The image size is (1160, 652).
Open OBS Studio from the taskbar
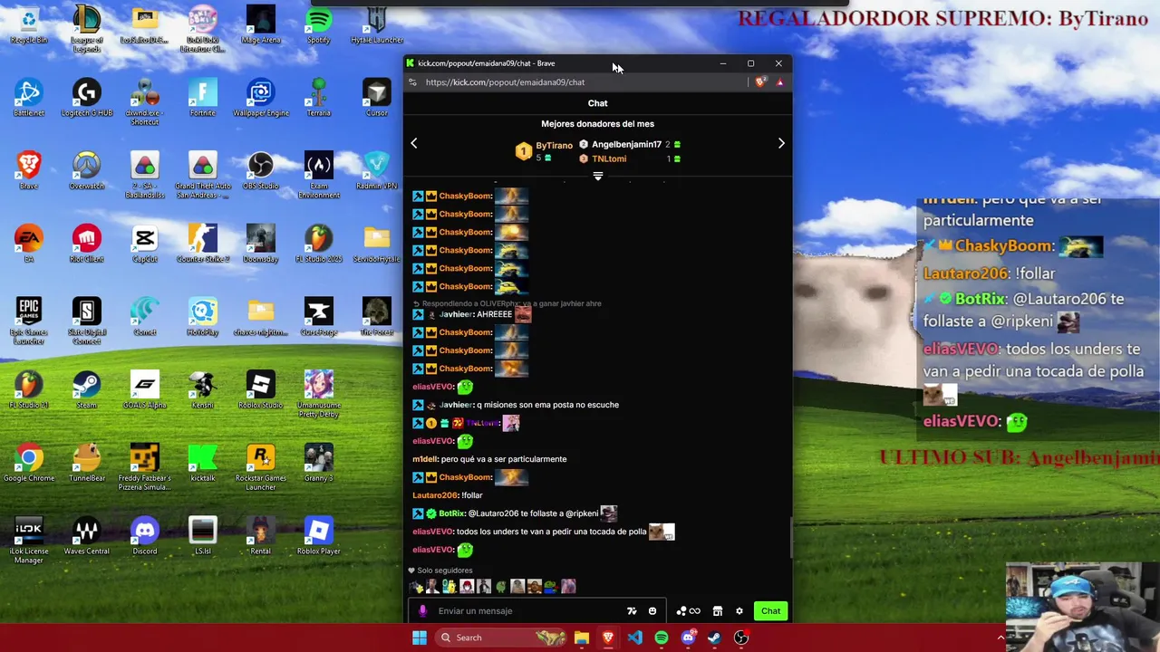pyautogui.click(x=741, y=638)
